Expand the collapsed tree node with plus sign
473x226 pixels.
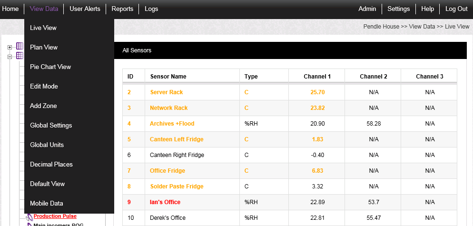pyautogui.click(x=10, y=47)
